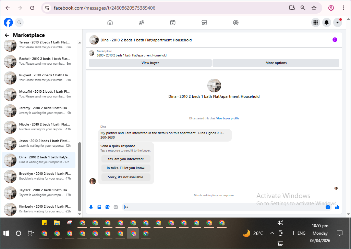The width and height of the screenshot is (351, 249).
Task: Open Tayterz's conversation
Action: [x=39, y=193]
